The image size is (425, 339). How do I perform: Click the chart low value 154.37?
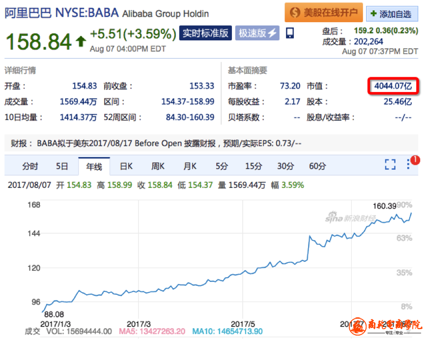200,185
